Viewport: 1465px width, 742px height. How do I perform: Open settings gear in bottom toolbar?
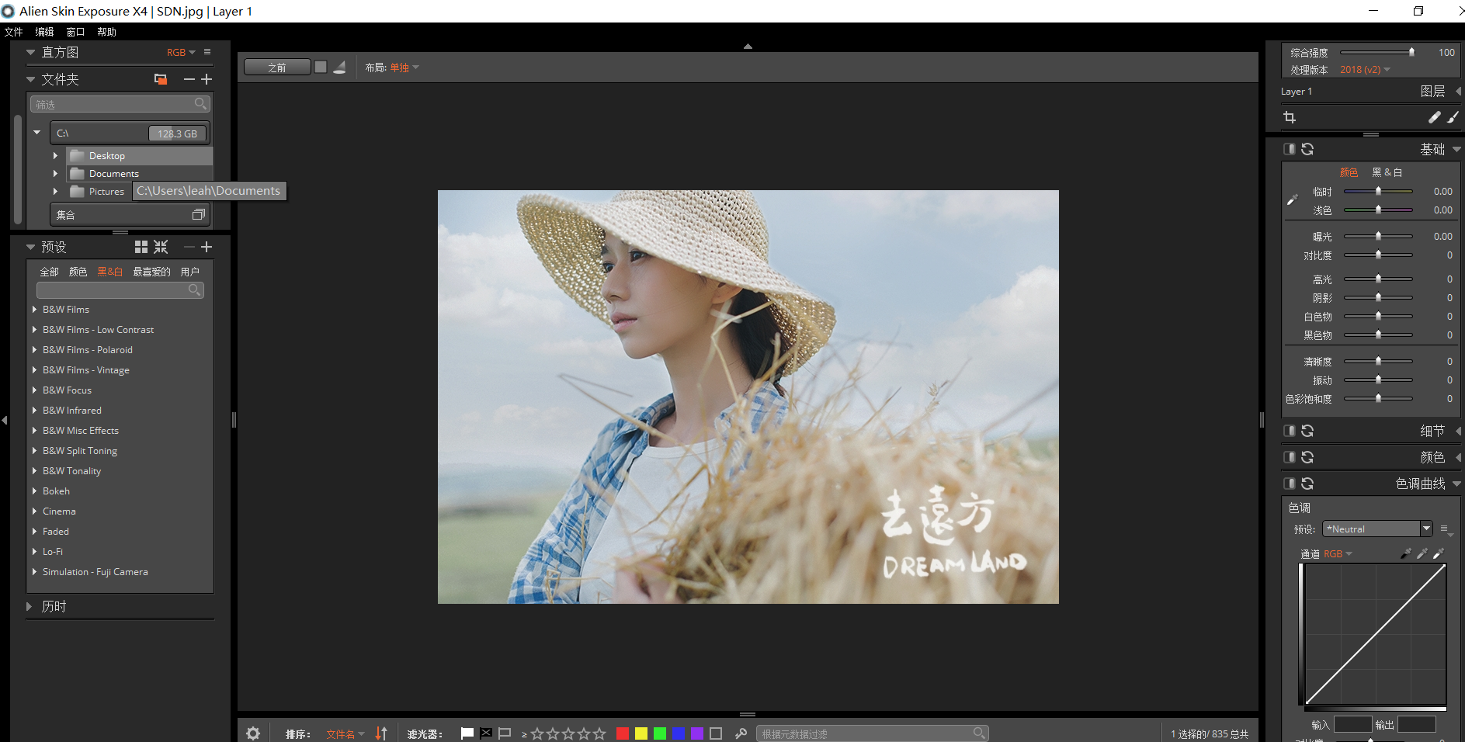[x=253, y=733]
